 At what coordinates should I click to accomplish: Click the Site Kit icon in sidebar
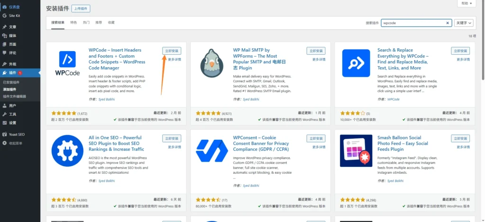[4, 16]
